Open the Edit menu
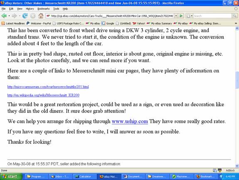Image resolution: width=239 pixels, height=180 pixels. tap(11, 9)
